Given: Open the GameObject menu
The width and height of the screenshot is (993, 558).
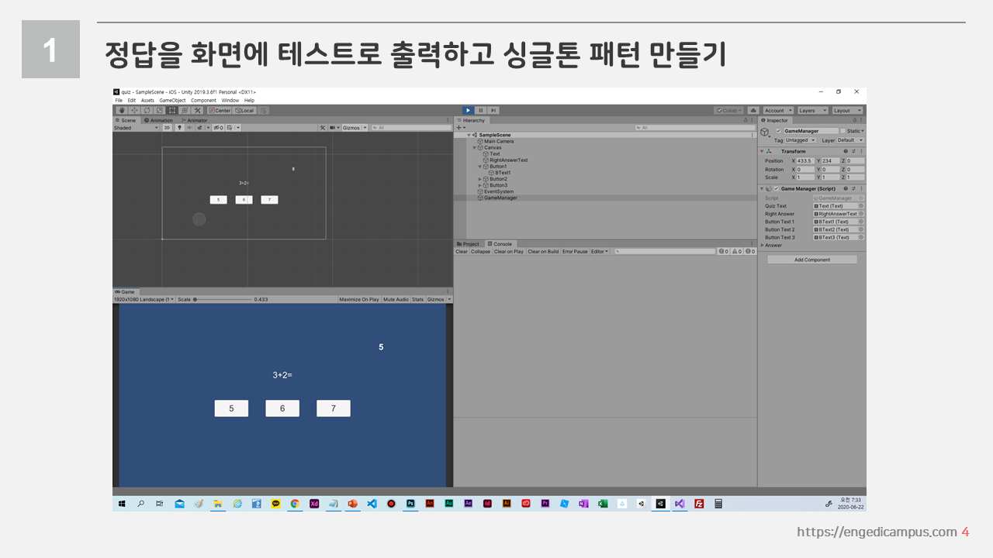Looking at the screenshot, I should (x=172, y=100).
